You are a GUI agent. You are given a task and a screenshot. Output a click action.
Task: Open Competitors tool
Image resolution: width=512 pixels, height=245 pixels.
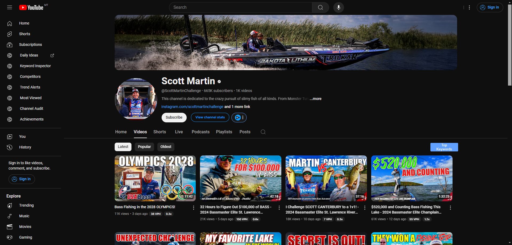click(x=30, y=77)
